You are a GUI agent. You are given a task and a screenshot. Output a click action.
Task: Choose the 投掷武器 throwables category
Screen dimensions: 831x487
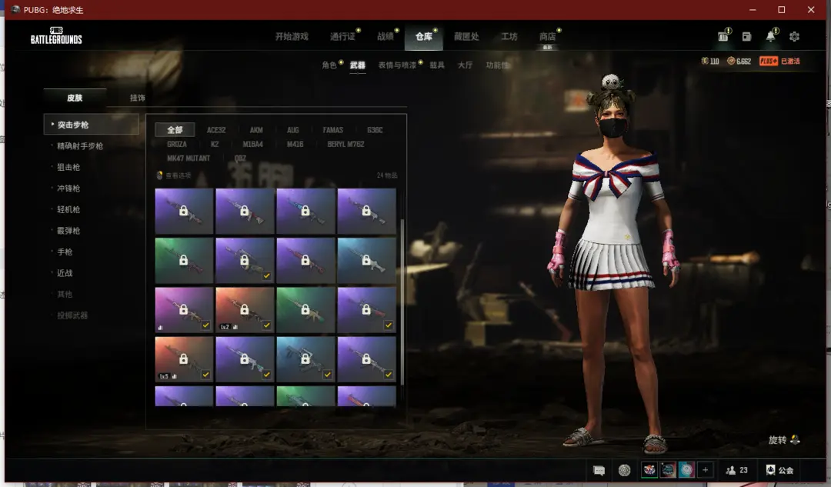pyautogui.click(x=72, y=315)
